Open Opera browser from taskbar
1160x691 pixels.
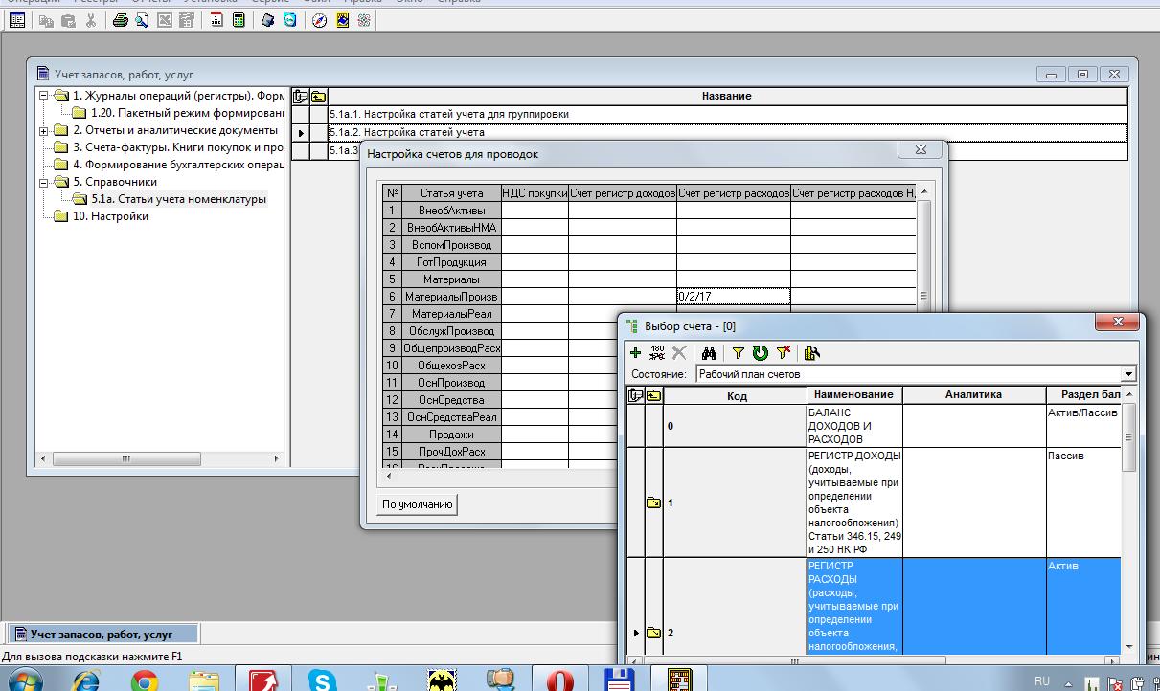tap(560, 679)
